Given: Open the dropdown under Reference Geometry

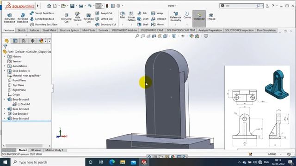Looking at the screenshot, I should coord(176,24).
